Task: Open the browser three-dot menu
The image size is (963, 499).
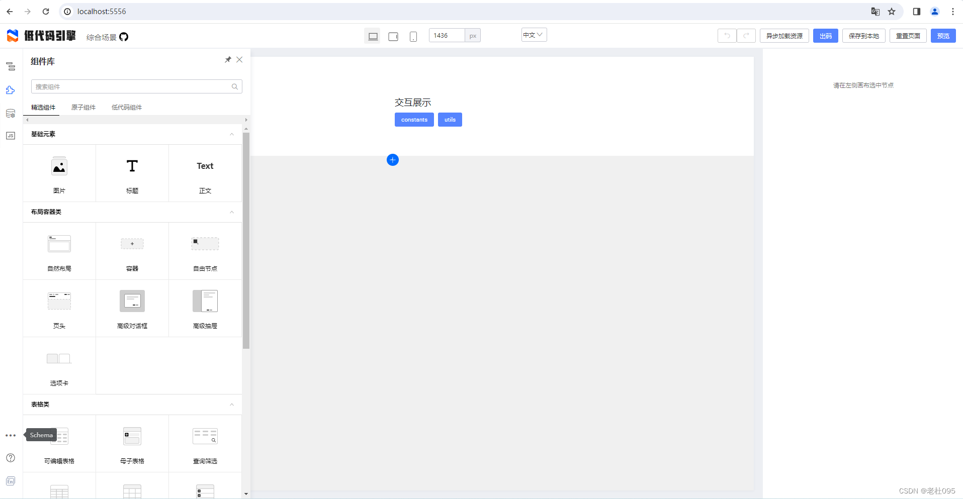Action: 953,12
